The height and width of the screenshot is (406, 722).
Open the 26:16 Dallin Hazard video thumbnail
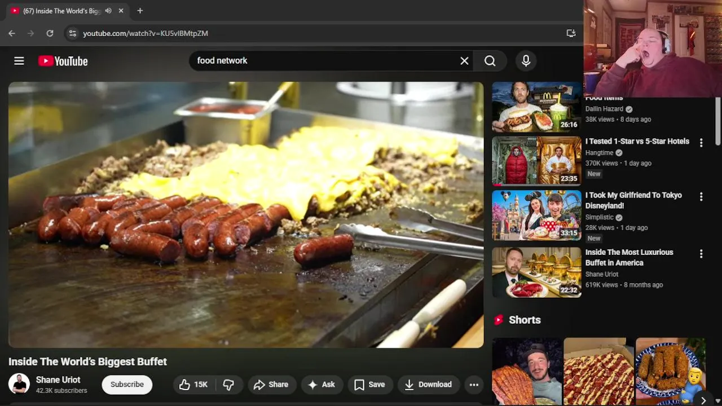tap(536, 107)
